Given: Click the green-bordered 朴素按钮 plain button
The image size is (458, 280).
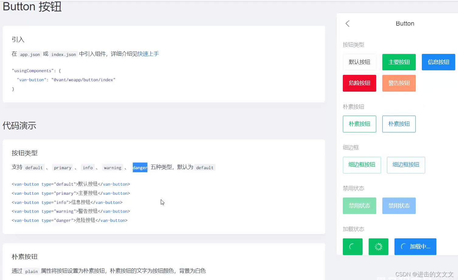Looking at the screenshot, I should coord(359,124).
